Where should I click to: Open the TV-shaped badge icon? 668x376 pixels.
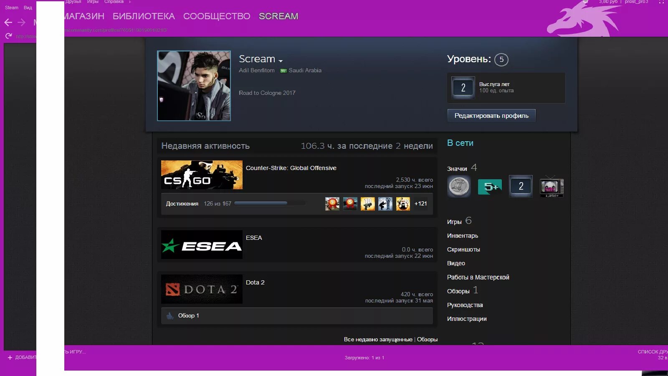click(552, 187)
